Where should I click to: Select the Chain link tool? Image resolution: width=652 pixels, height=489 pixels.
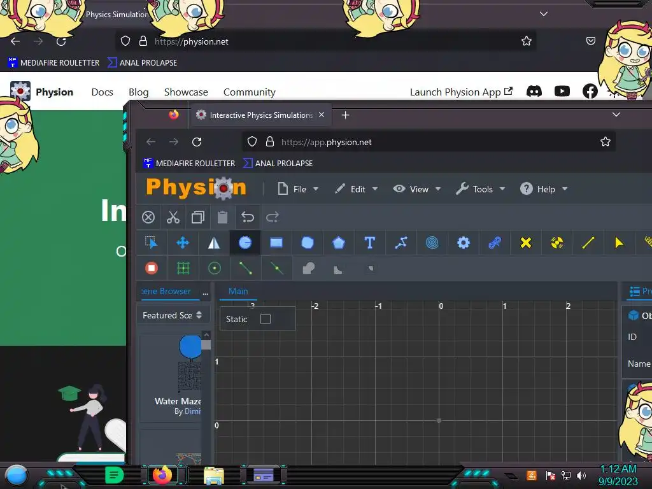click(x=494, y=243)
